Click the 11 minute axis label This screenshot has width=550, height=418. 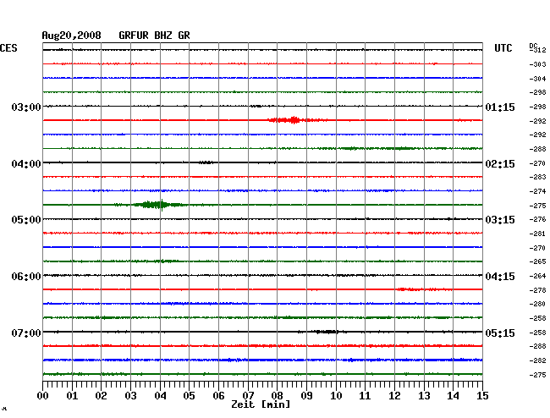[x=365, y=396]
